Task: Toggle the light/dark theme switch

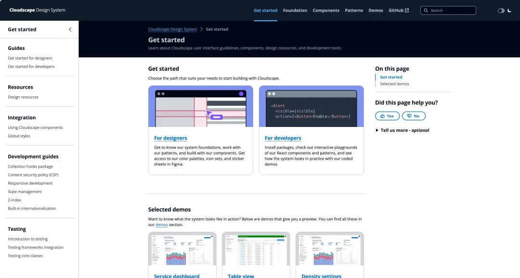Action: 501,10
